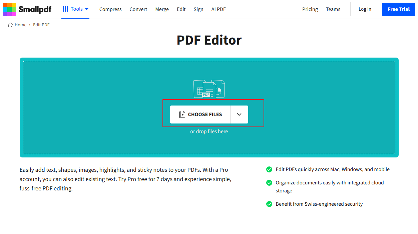Expand the Tools dropdown chevron
The height and width of the screenshot is (234, 418).
pos(87,9)
